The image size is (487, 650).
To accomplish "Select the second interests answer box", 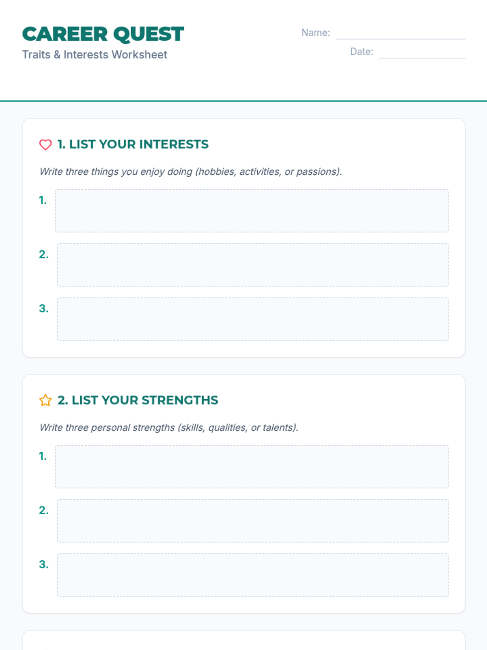I will tap(252, 265).
